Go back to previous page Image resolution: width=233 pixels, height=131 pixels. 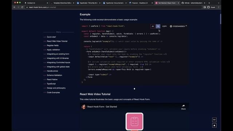15,7
